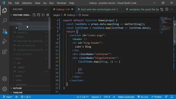Change encoding via UTF-8
Screen dimensions: 176x99
(x=107, y=97)
